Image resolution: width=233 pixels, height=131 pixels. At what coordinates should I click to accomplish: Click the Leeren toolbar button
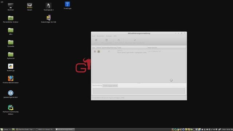coord(96,41)
